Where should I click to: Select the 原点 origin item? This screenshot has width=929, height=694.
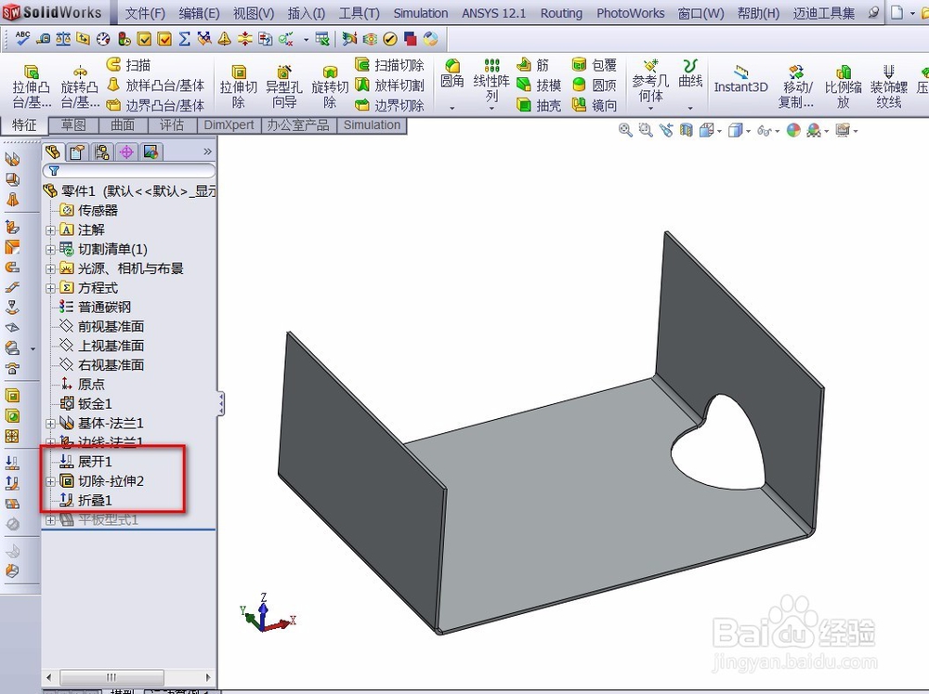(x=91, y=385)
